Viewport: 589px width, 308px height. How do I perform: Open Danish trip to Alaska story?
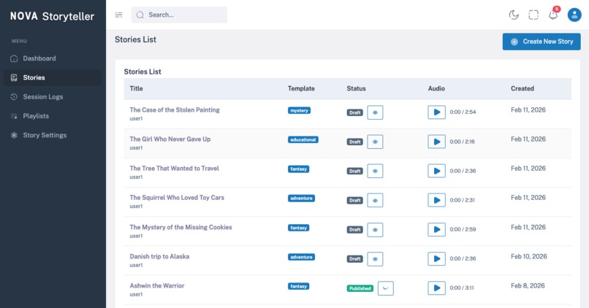click(x=159, y=257)
